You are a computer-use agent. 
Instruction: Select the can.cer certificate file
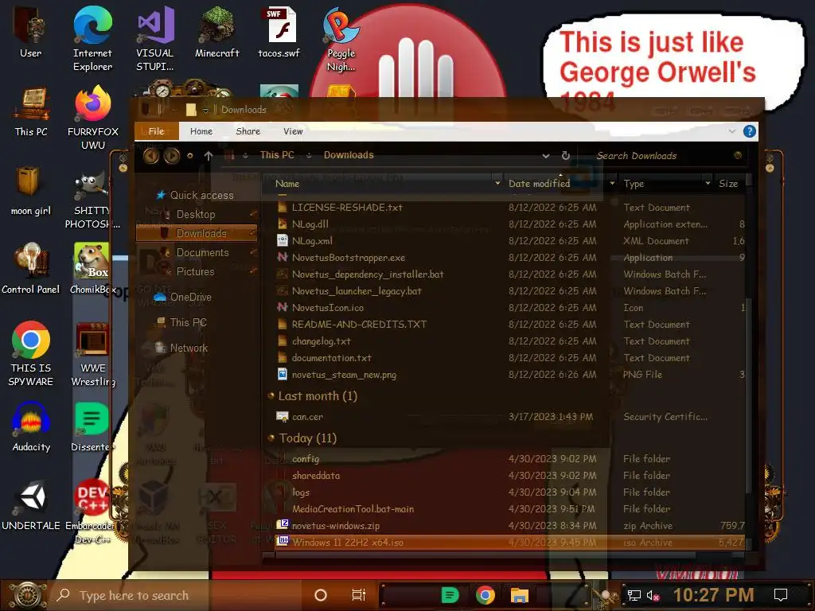(x=307, y=417)
